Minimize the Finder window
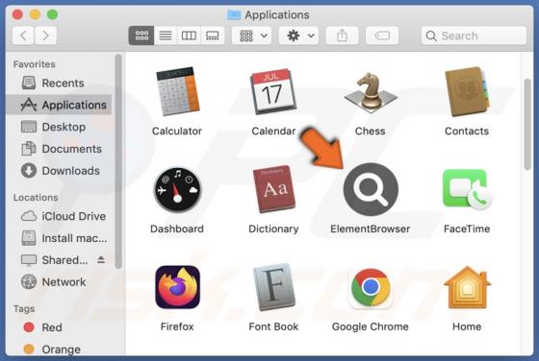Viewport: 539px width, 361px height. [x=35, y=14]
